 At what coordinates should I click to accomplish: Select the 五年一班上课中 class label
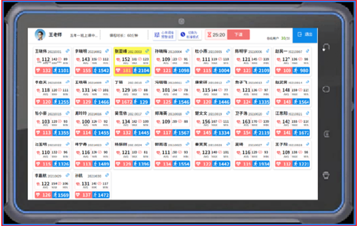point(83,36)
